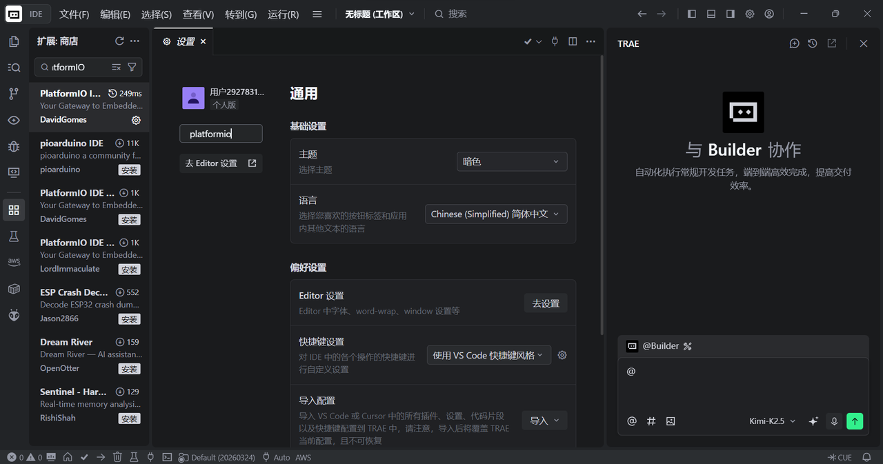Open the language dropdown Chinese (Simplified)
Image resolution: width=883 pixels, height=464 pixels.
tap(496, 214)
